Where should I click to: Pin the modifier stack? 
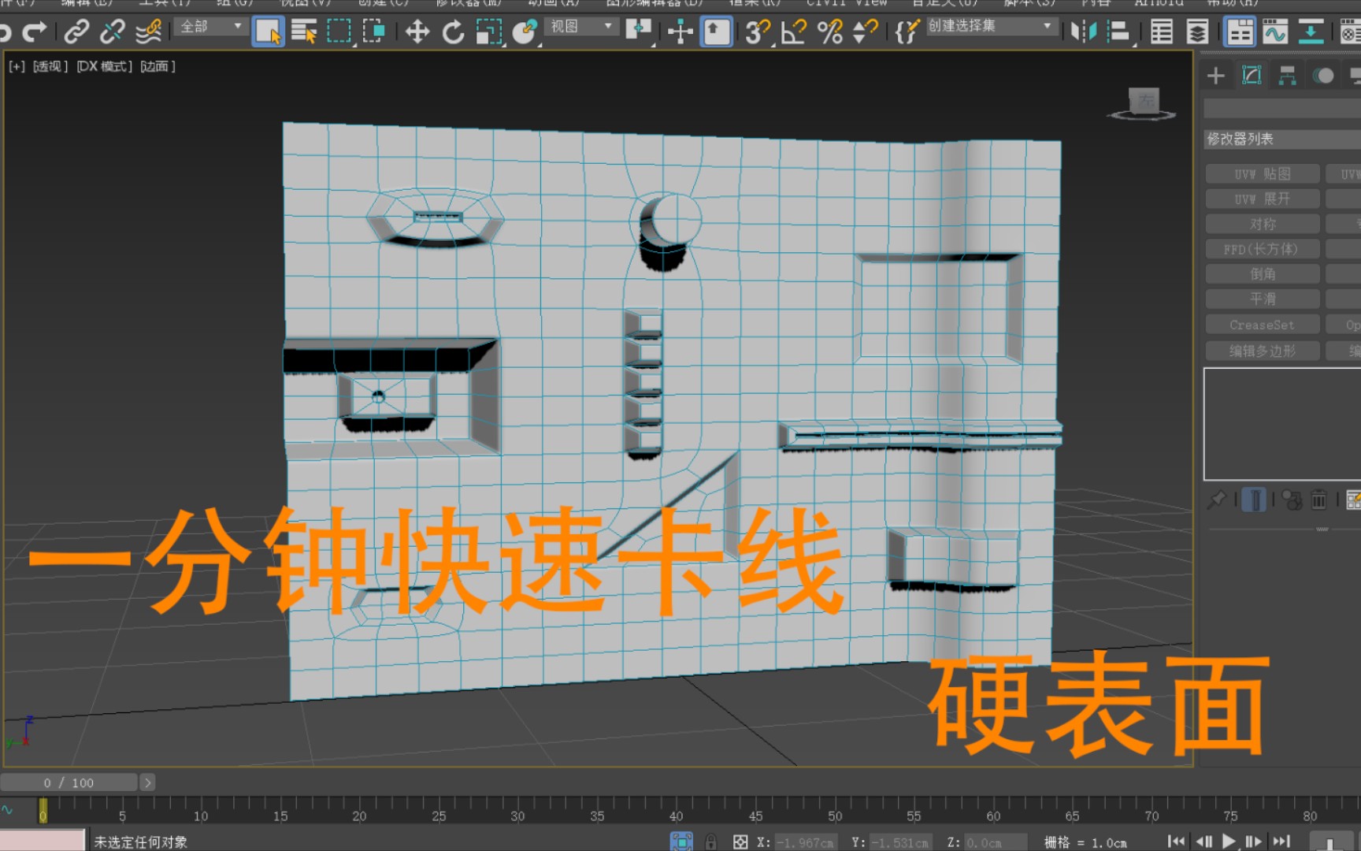point(1216,498)
